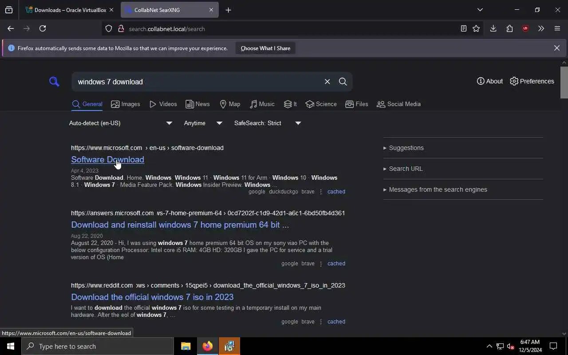Click the taskbar search box
The height and width of the screenshot is (355, 568).
[98, 346]
